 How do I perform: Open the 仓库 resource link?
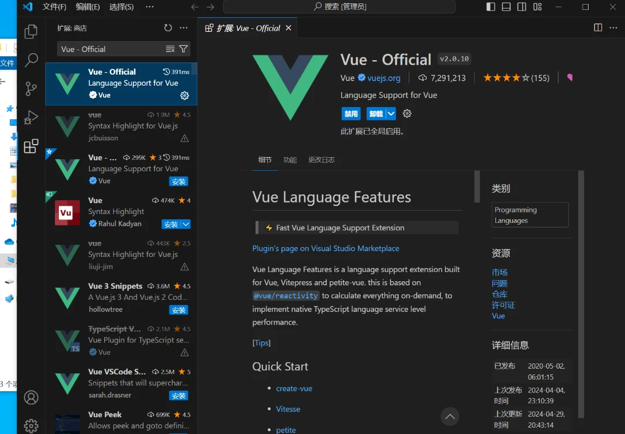(x=500, y=294)
